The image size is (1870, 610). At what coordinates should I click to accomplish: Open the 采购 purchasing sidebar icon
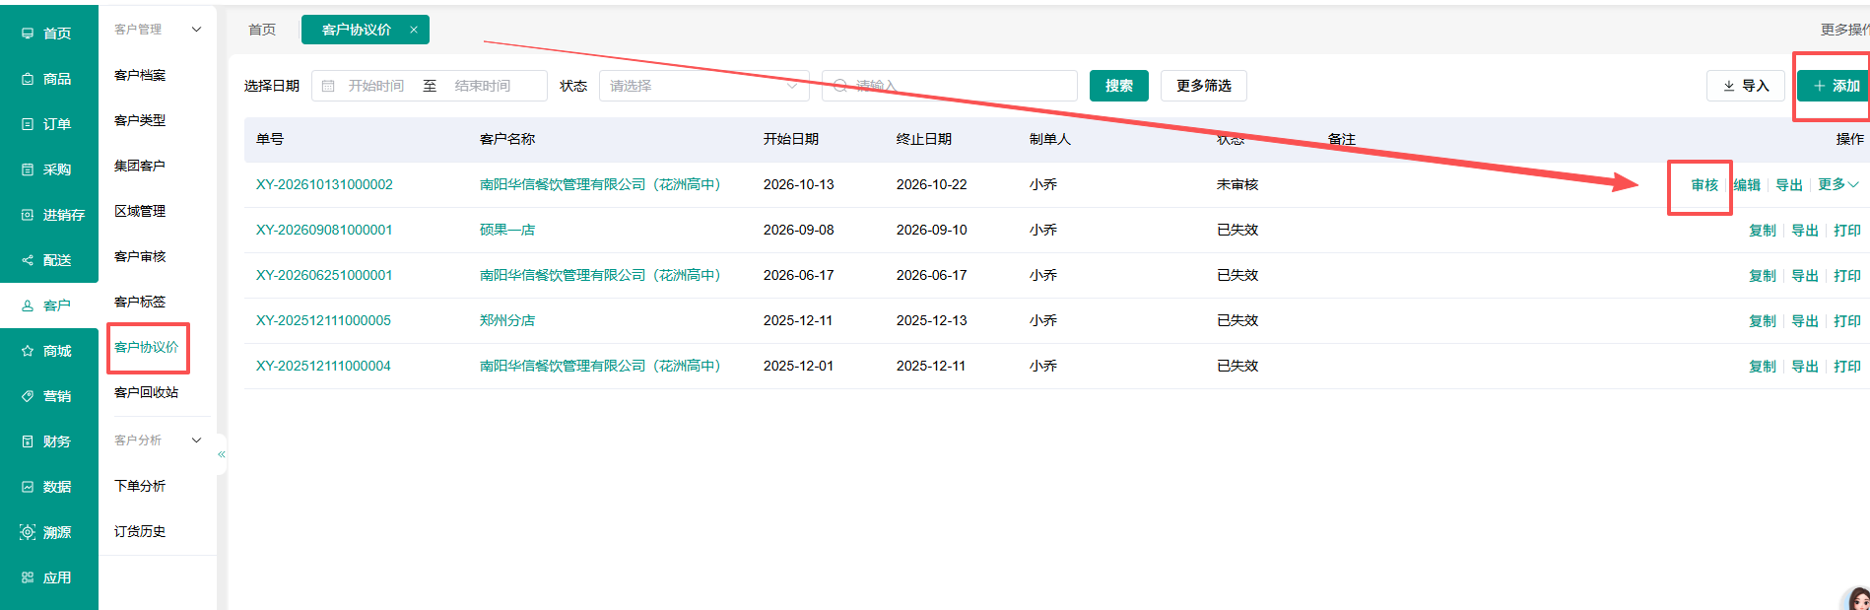pos(28,169)
